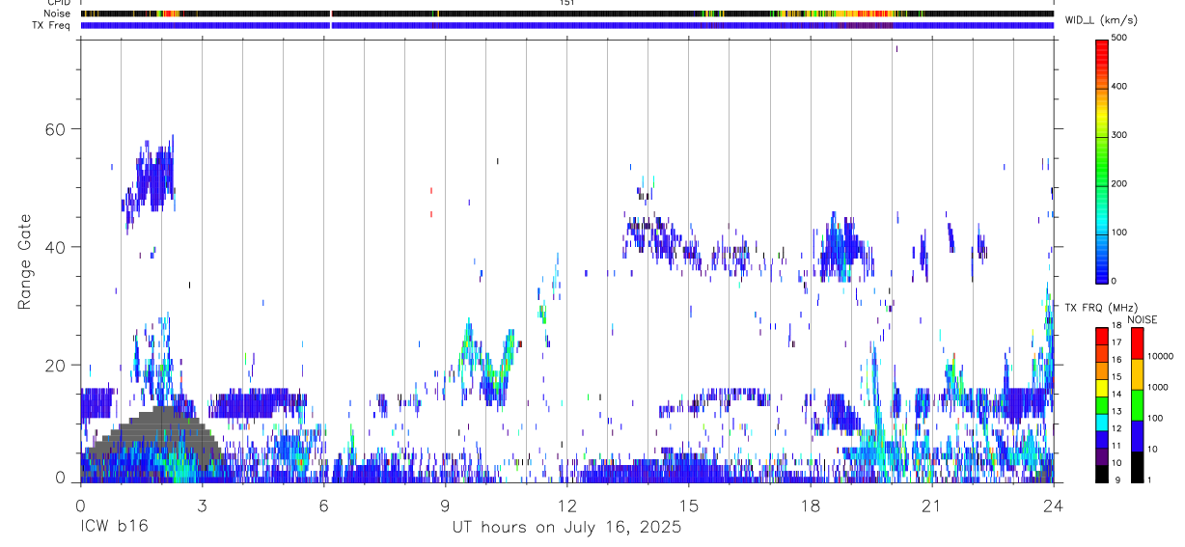Viewport: 1185px width, 547px height.
Task: Click the "21" hour tick label on time axis
Action: tap(931, 505)
